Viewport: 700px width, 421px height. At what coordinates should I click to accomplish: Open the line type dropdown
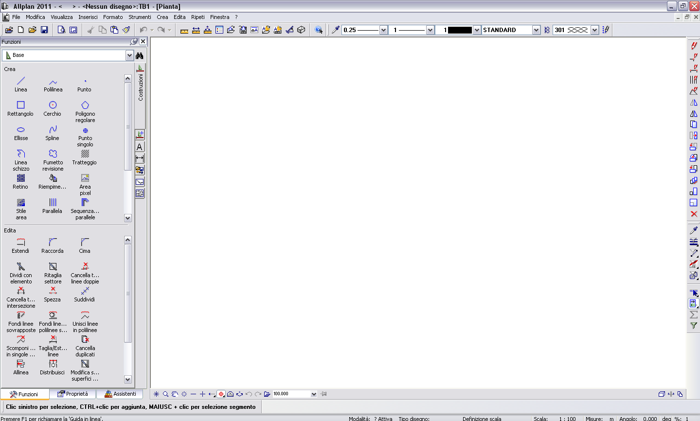(430, 30)
